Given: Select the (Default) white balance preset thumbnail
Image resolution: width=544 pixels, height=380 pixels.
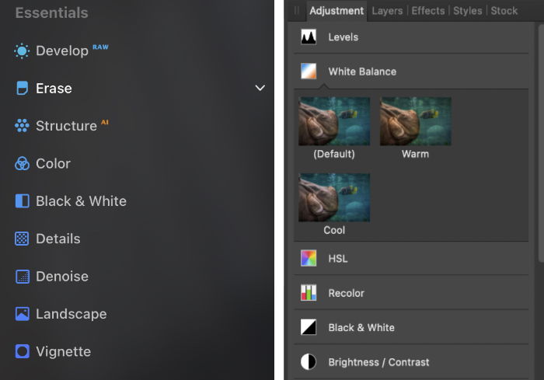Looking at the screenshot, I should coord(334,121).
